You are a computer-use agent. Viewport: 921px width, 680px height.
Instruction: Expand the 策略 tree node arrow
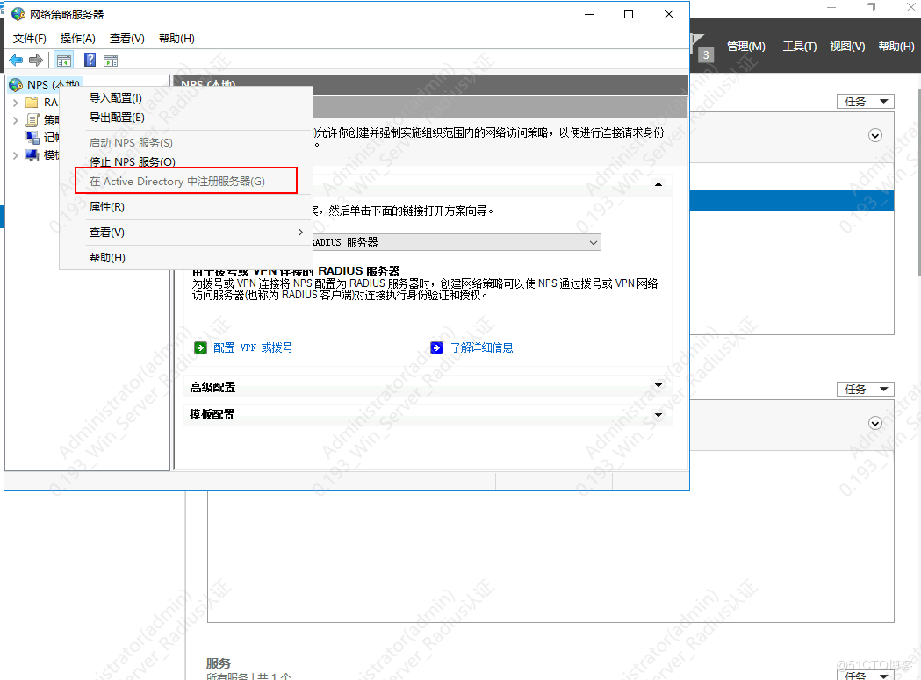[15, 120]
